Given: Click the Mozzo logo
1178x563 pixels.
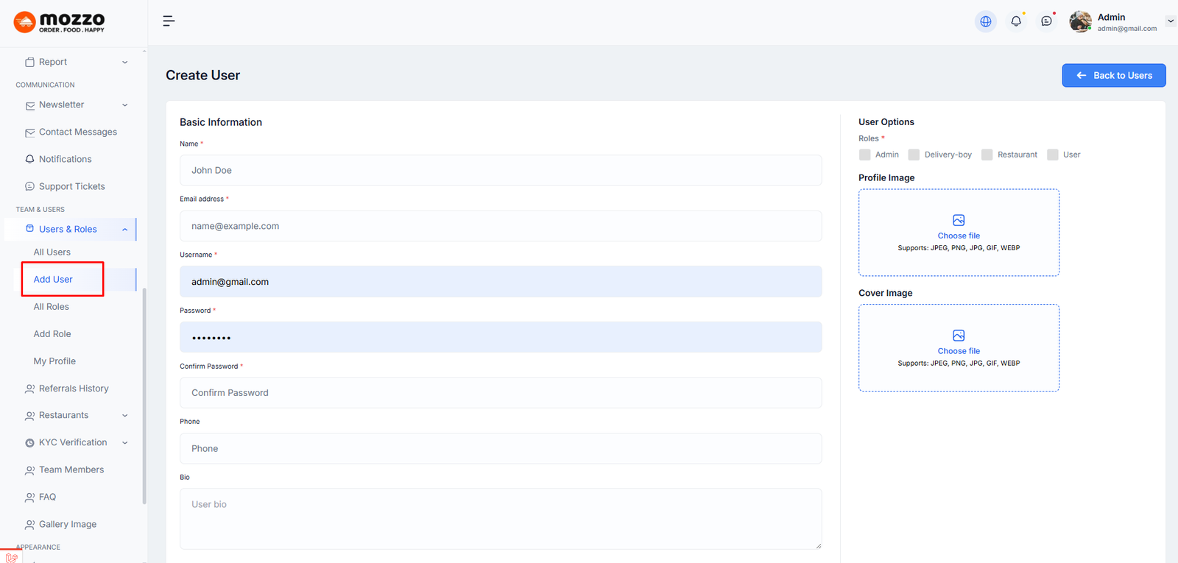Looking at the screenshot, I should [x=59, y=22].
